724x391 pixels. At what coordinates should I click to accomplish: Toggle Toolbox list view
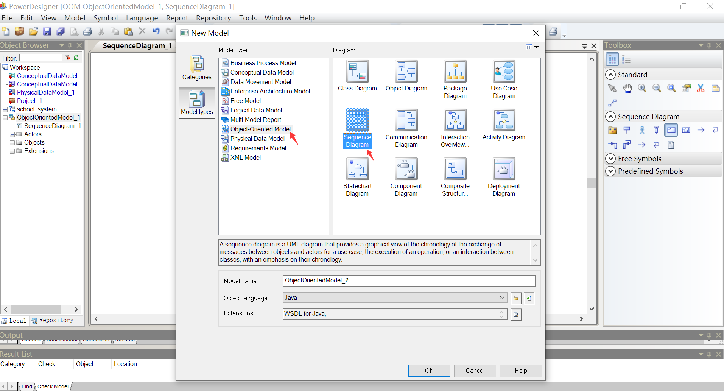tap(626, 59)
